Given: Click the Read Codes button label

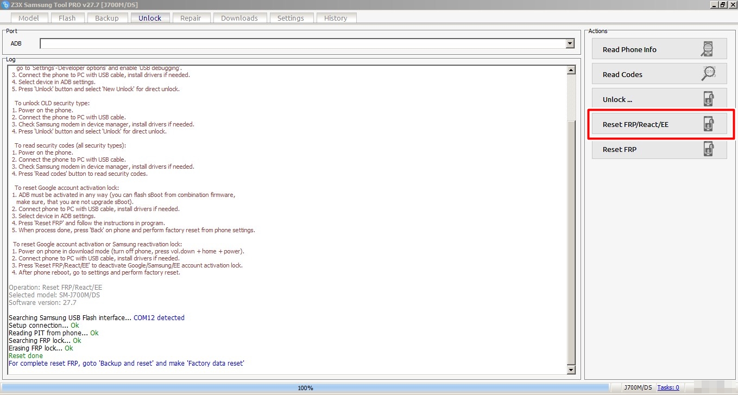Looking at the screenshot, I should point(622,74).
